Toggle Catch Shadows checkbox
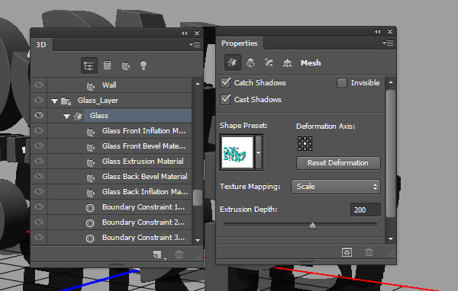 coord(225,83)
